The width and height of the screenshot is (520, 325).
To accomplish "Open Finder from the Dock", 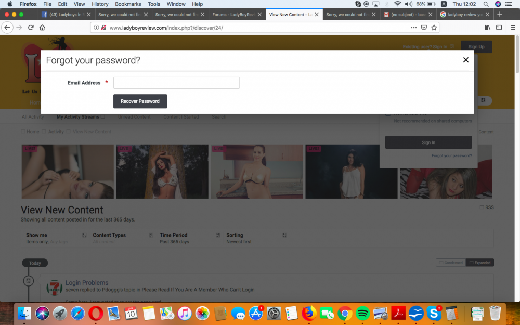I will [x=24, y=313].
